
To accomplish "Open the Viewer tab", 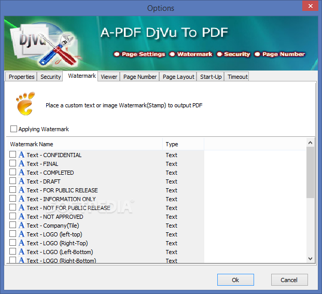I will [x=109, y=77].
